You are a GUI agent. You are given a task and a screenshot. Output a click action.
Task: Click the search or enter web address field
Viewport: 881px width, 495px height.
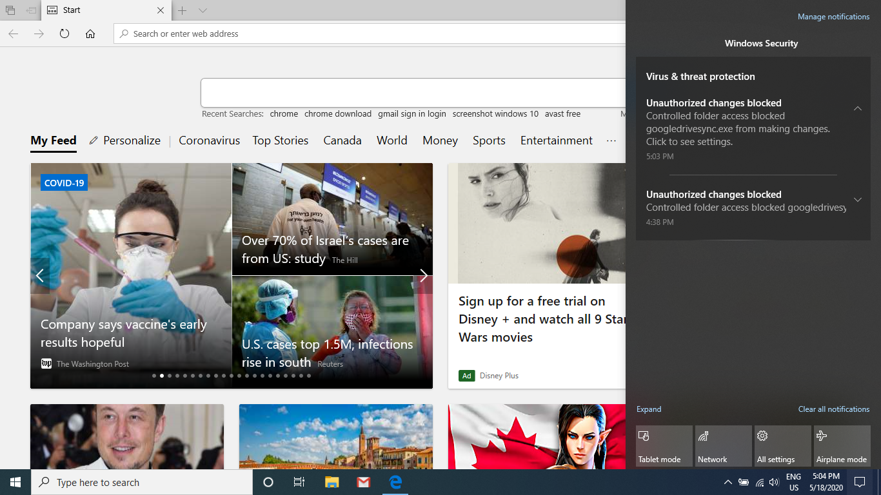tap(370, 34)
